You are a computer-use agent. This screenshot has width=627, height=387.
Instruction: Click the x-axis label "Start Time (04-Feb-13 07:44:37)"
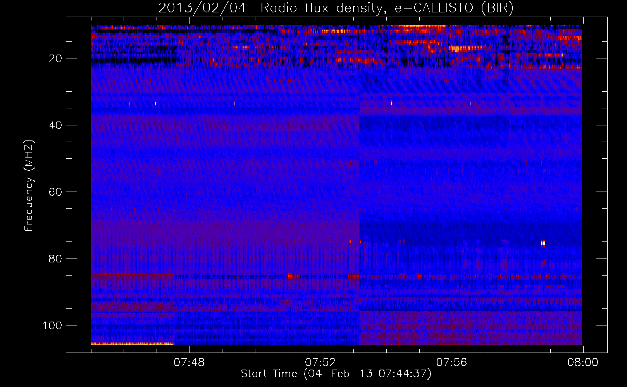click(x=336, y=374)
